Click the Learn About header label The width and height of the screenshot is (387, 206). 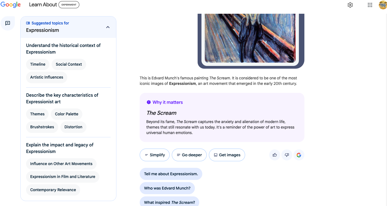[x=43, y=4]
